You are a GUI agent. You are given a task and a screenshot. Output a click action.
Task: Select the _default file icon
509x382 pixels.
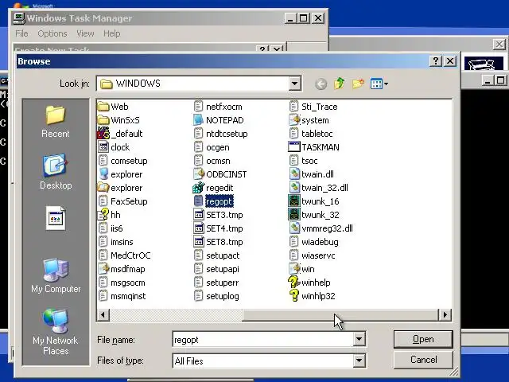[103, 134]
